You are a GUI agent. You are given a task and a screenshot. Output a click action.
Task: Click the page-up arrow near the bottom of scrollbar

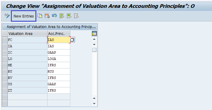94,98
